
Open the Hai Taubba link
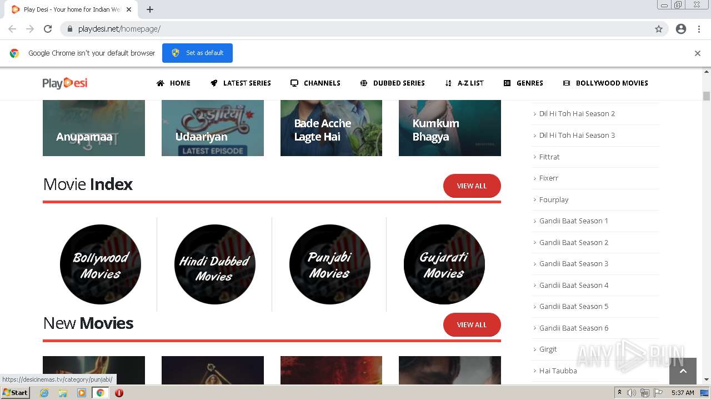(558, 371)
